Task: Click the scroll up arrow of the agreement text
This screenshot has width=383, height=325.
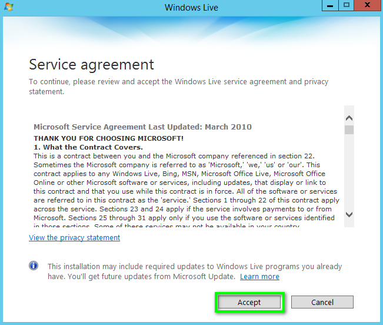Action: click(349, 118)
